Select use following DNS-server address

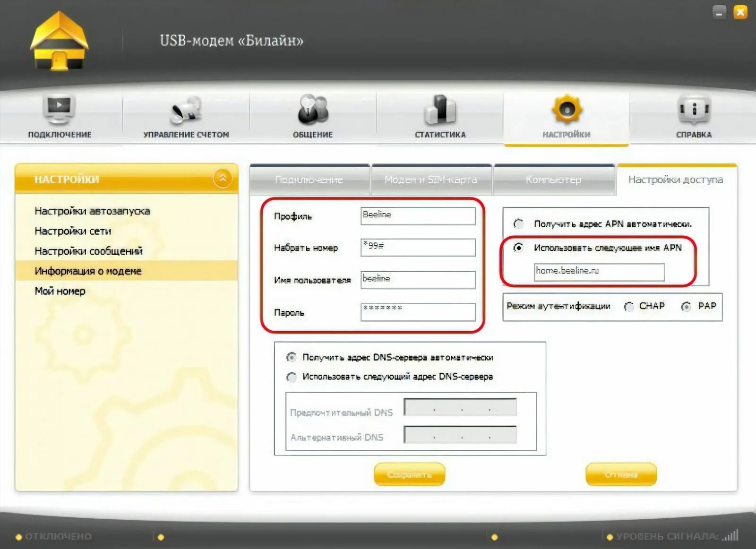coord(292,377)
